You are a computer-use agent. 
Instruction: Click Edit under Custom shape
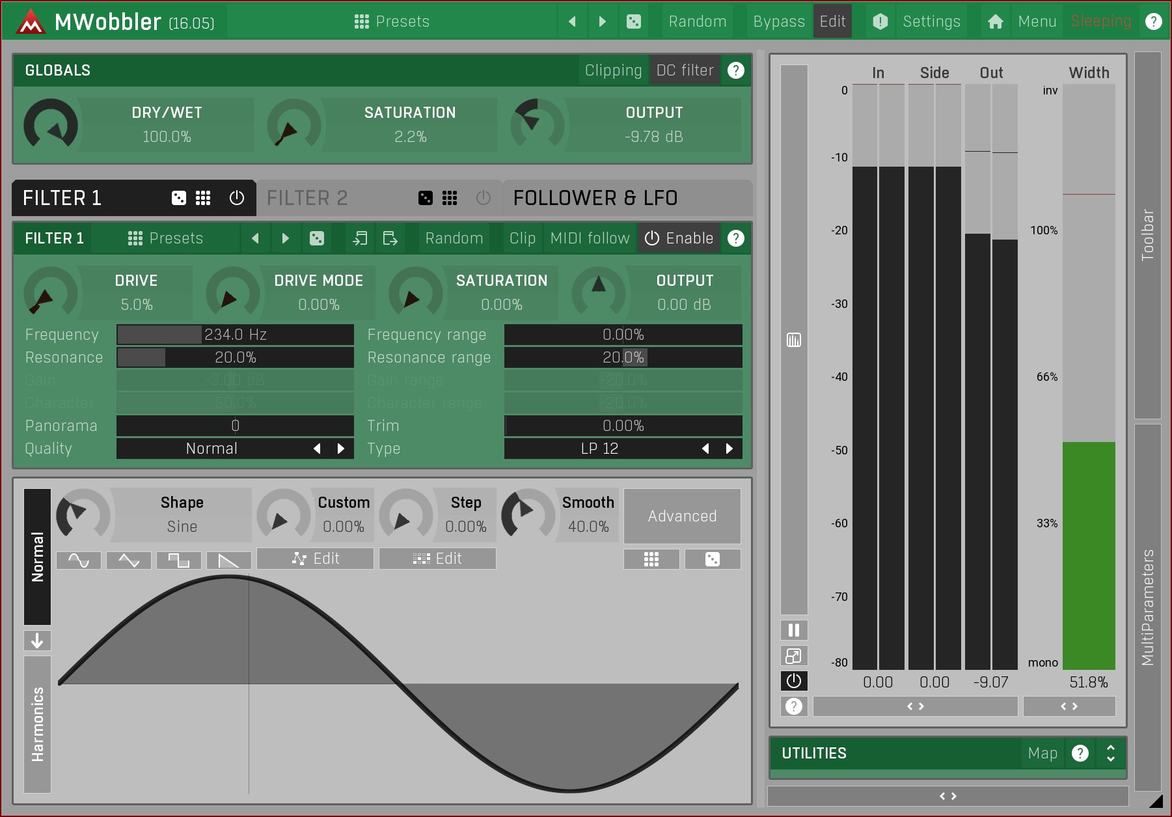[x=316, y=559]
